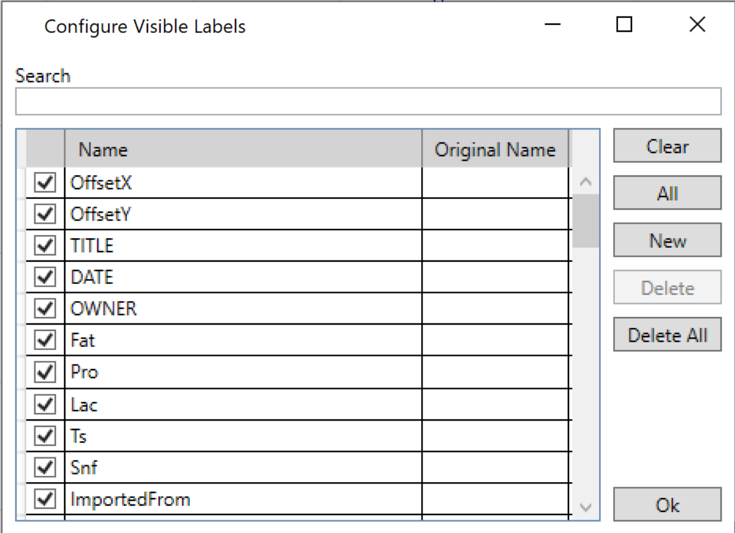735x533 pixels.
Task: Uncheck the OffsetX label checkbox
Action: click(x=44, y=183)
